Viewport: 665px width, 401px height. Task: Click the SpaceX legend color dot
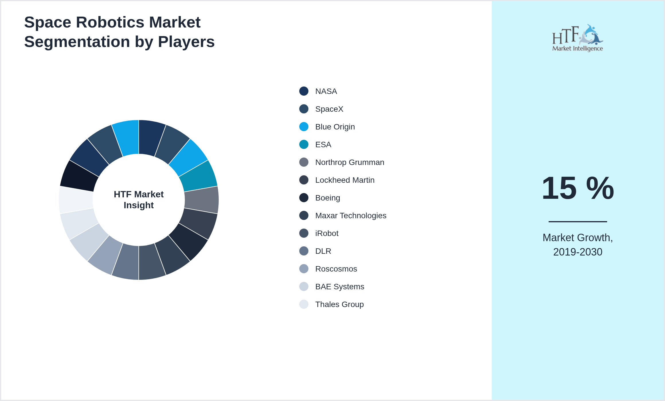click(304, 109)
